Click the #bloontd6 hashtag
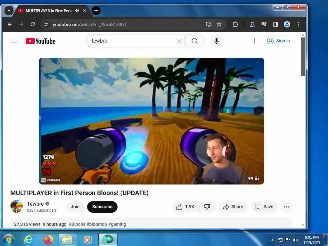Image resolution: width=328 pixels, height=246 pixels. [97, 224]
